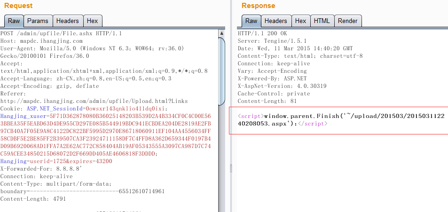
Task: Click the response Connection: keep-alive line
Action: point(274,63)
